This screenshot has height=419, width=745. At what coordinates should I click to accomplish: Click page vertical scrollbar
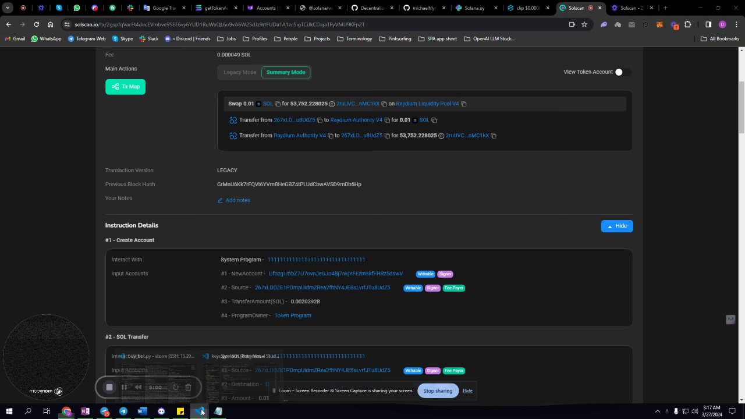pos(742,108)
